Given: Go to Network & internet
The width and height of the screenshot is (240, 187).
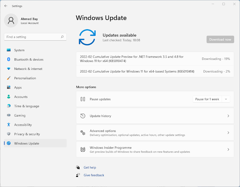Looking at the screenshot, I should (35, 69).
